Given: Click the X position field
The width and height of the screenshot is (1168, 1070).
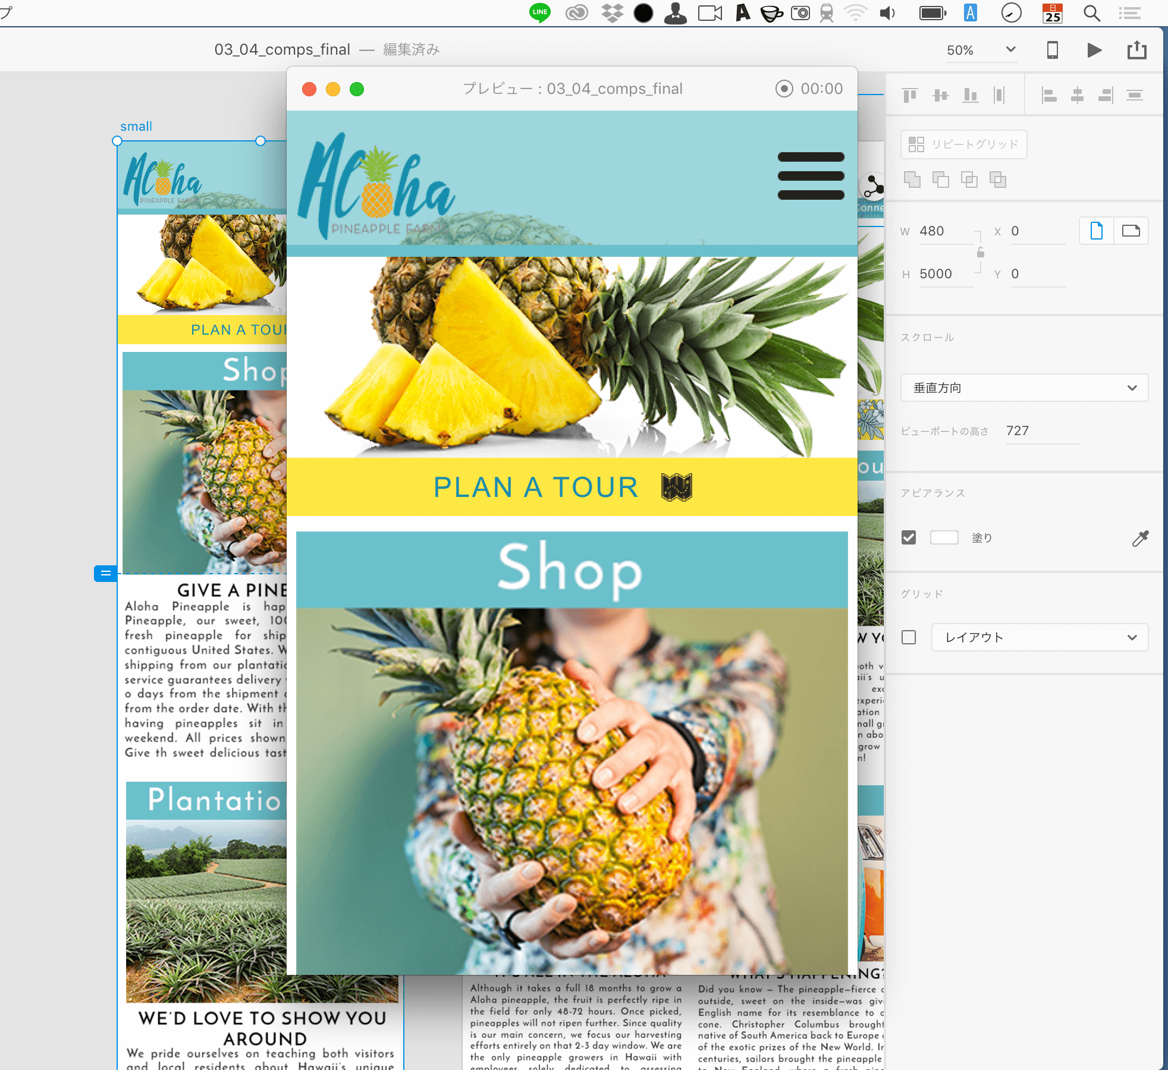Looking at the screenshot, I should pyautogui.click(x=1037, y=231).
